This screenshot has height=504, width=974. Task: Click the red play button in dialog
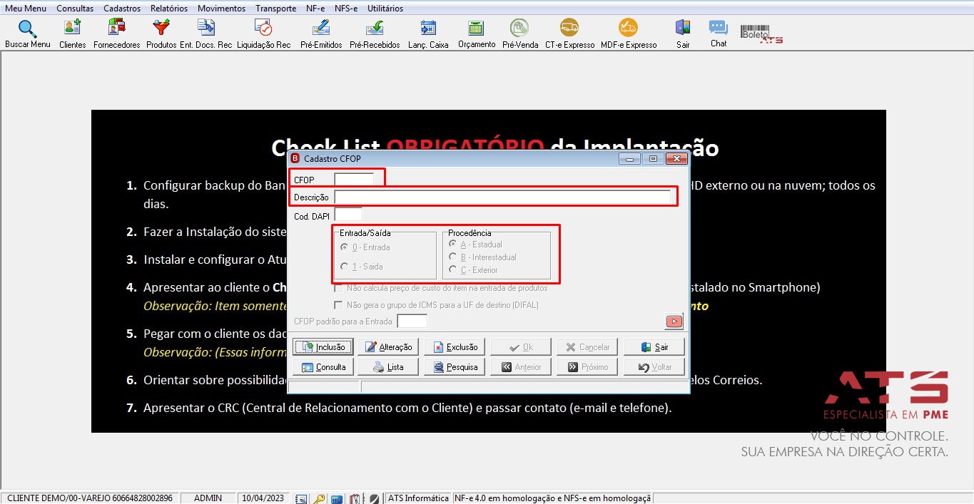pyautogui.click(x=674, y=322)
